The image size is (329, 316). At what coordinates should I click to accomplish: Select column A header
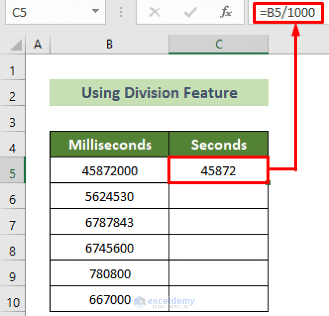[x=38, y=45]
